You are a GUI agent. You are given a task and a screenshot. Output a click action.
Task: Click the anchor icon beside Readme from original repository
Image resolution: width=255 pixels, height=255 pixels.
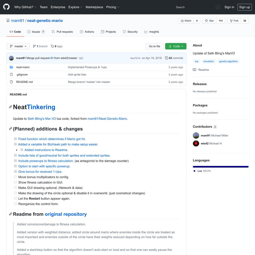click(10, 214)
